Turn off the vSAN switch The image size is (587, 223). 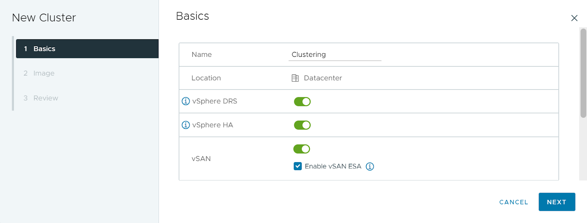pyautogui.click(x=302, y=149)
